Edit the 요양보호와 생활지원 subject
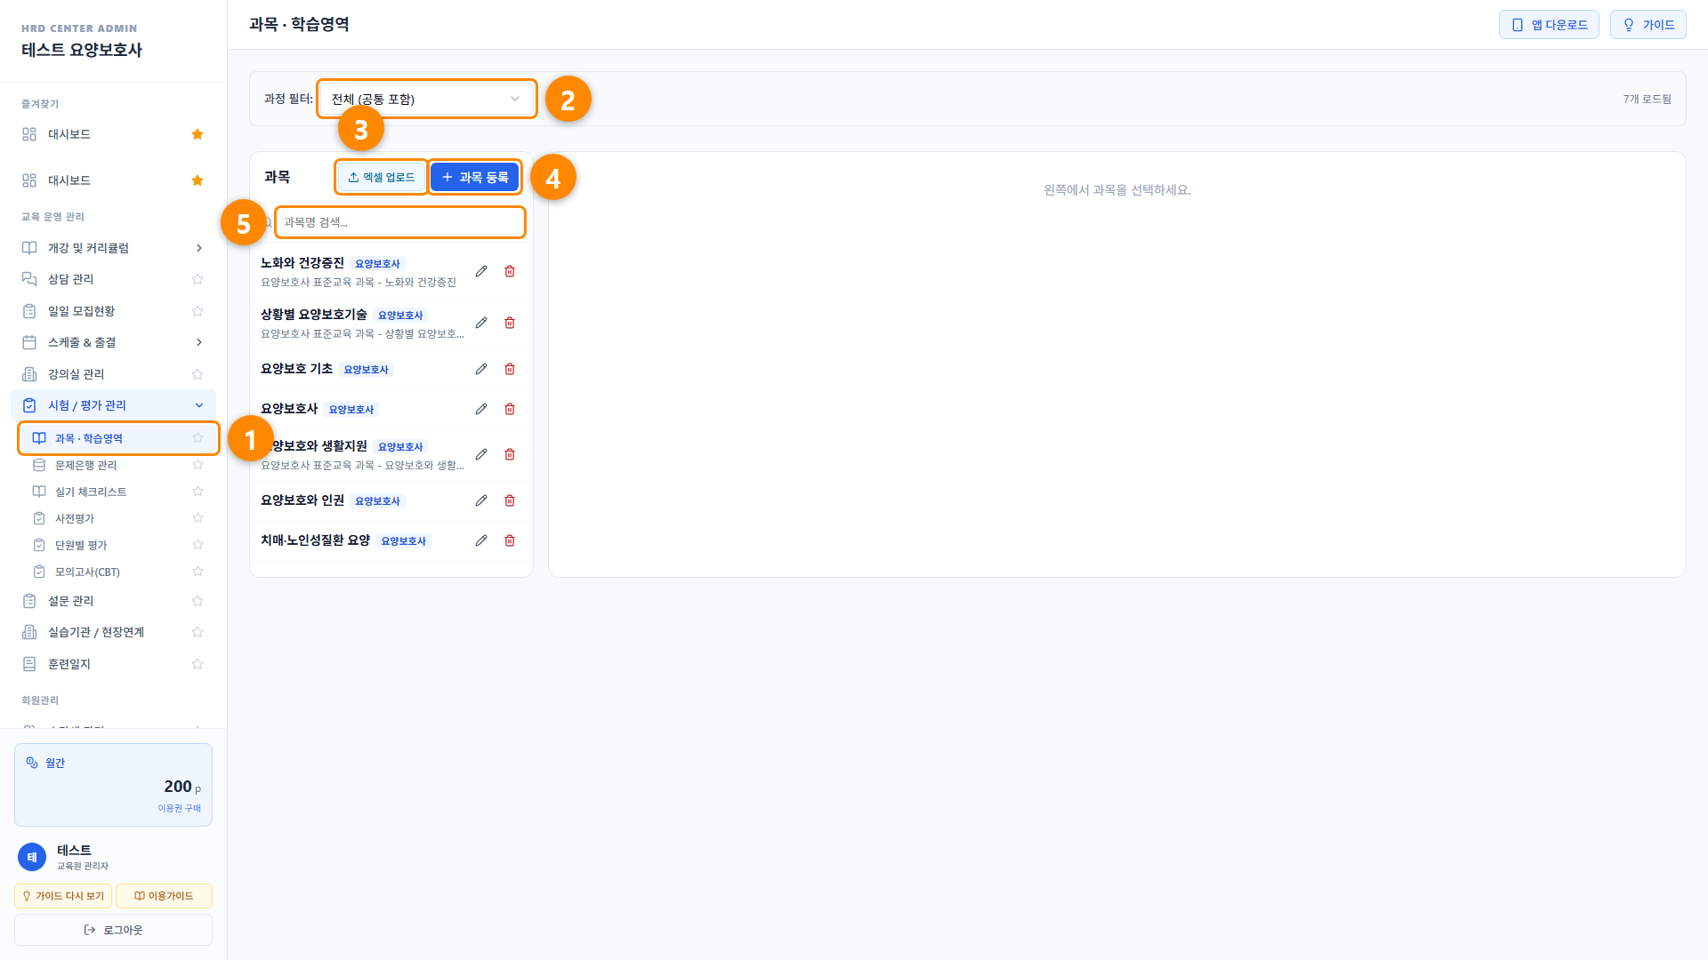This screenshot has height=960, width=1708. point(481,454)
